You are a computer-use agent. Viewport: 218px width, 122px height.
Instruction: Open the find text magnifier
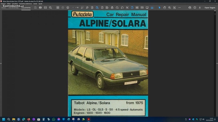click(50, 8)
